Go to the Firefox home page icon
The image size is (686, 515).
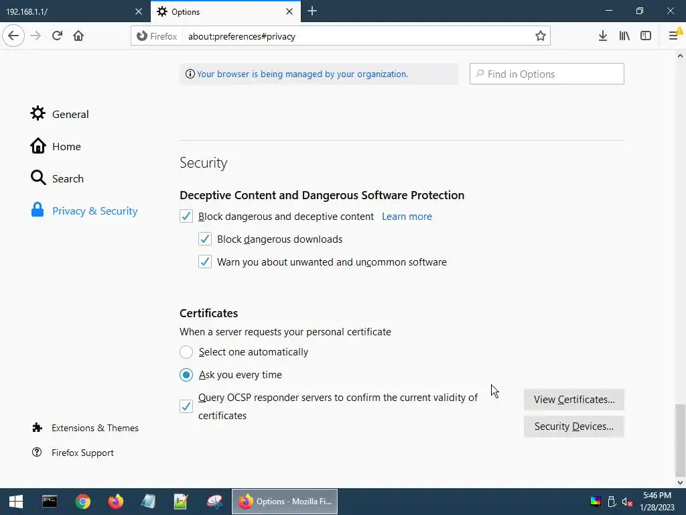click(x=78, y=36)
